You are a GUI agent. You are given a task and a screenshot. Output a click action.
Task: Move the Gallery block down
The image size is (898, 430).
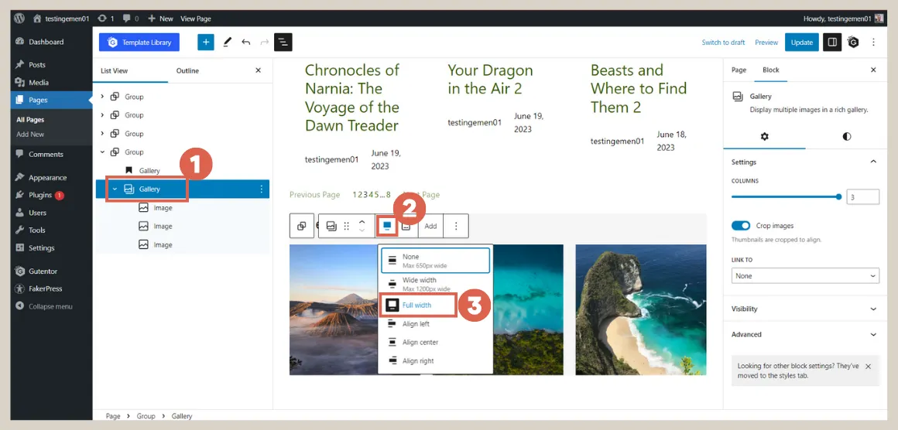(362, 230)
